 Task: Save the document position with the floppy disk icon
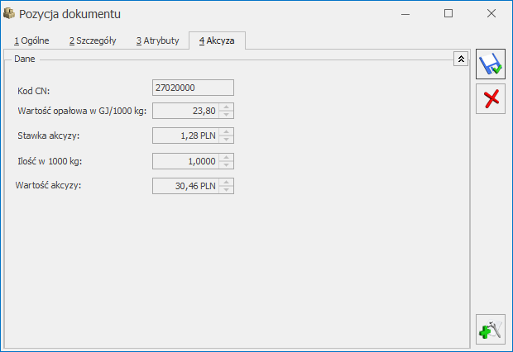coord(491,64)
